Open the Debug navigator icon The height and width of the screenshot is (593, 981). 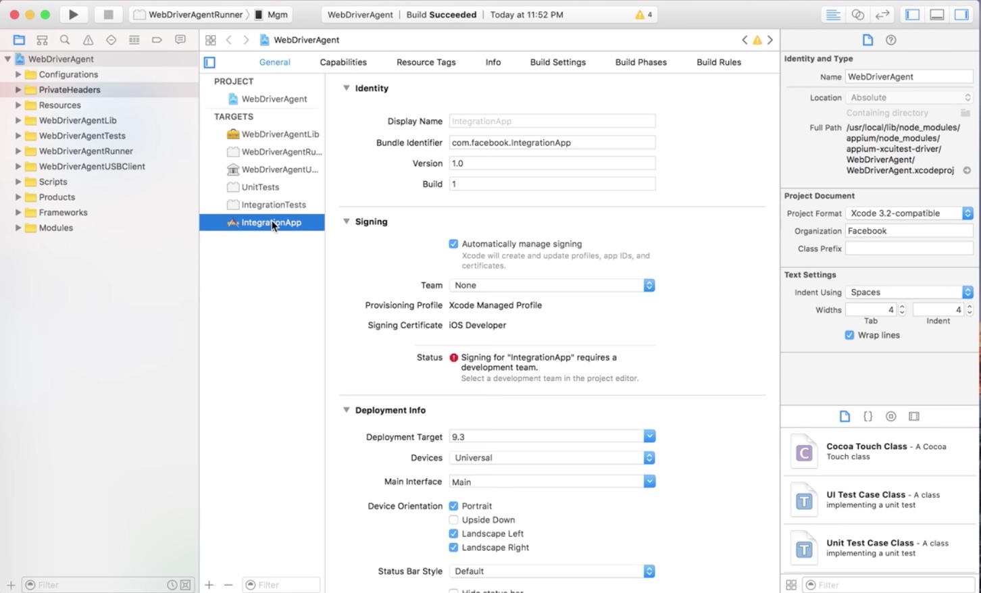click(x=134, y=40)
